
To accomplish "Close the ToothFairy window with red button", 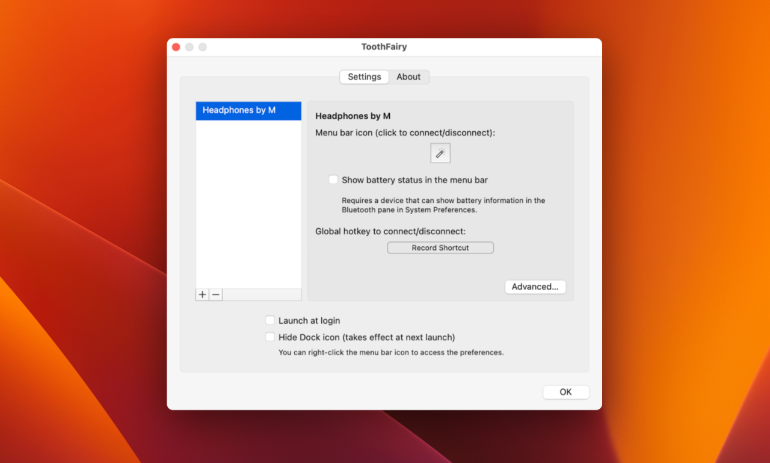I will [176, 47].
